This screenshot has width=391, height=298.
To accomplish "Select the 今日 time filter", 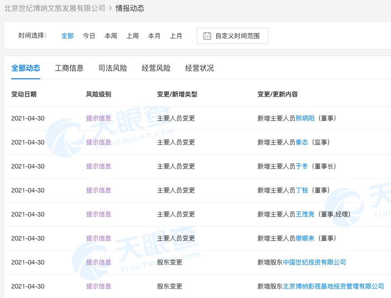I will point(89,36).
